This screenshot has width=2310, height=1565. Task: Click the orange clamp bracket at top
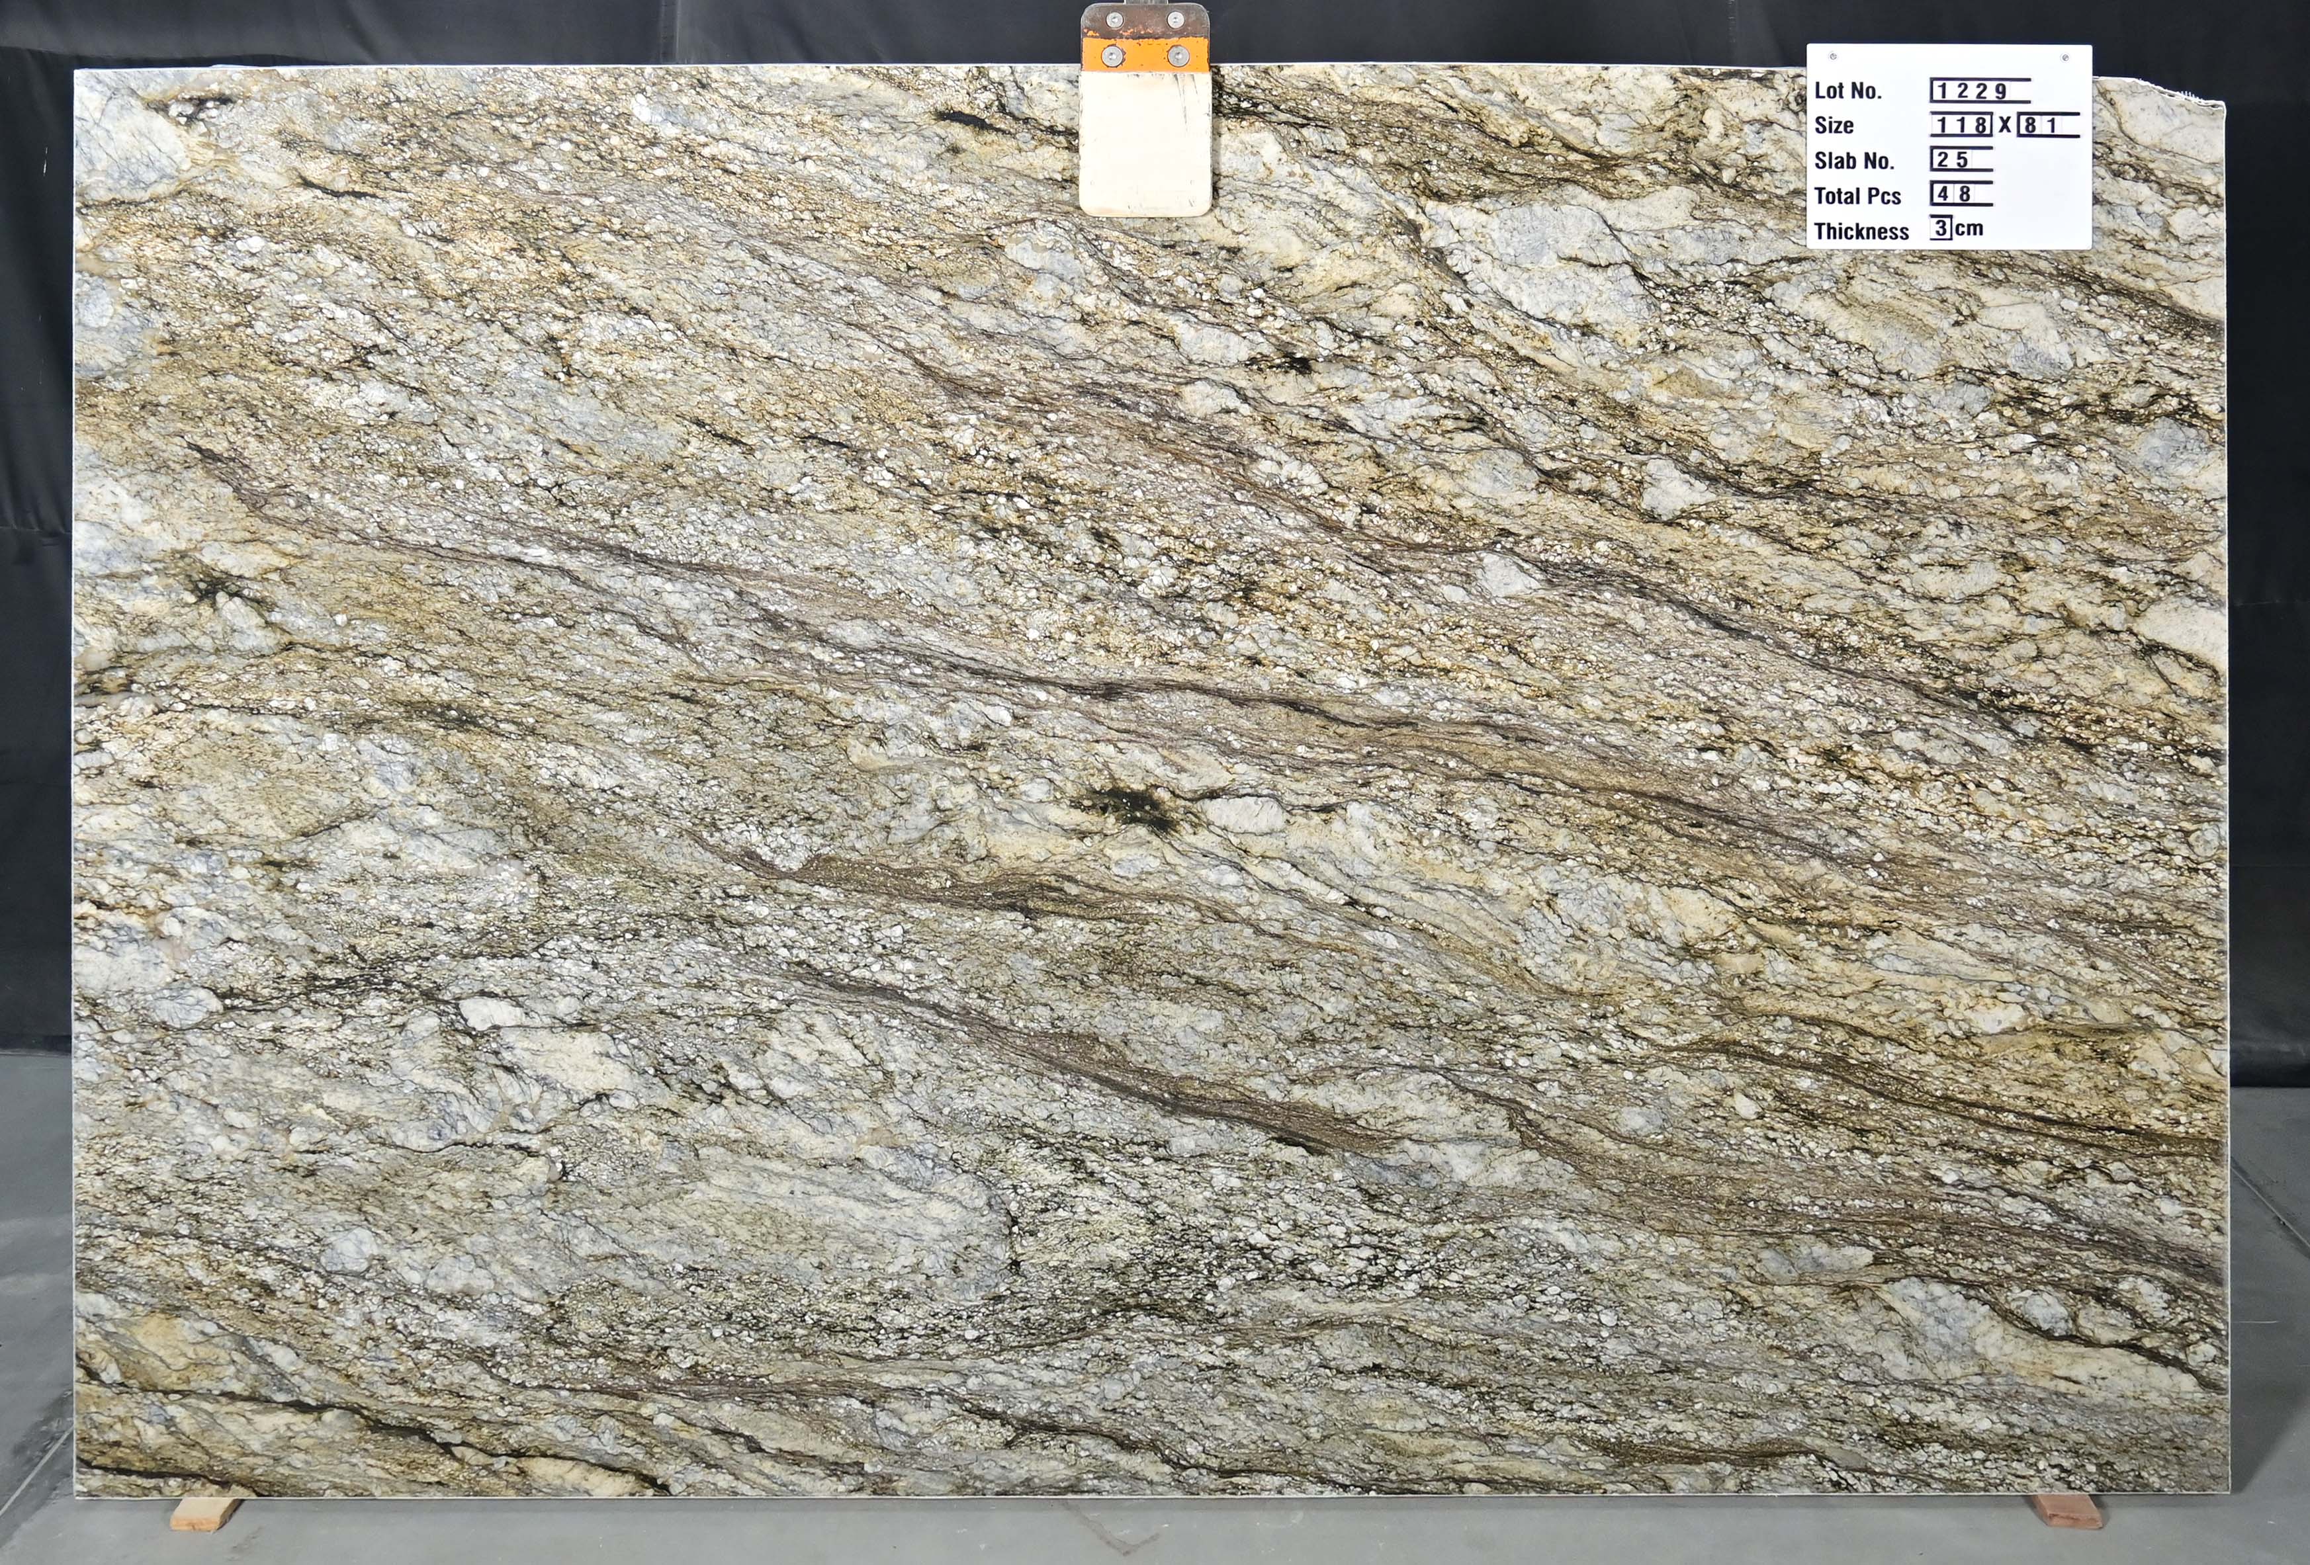click(1145, 55)
